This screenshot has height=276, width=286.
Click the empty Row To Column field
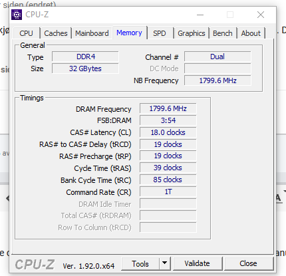[x=168, y=227]
